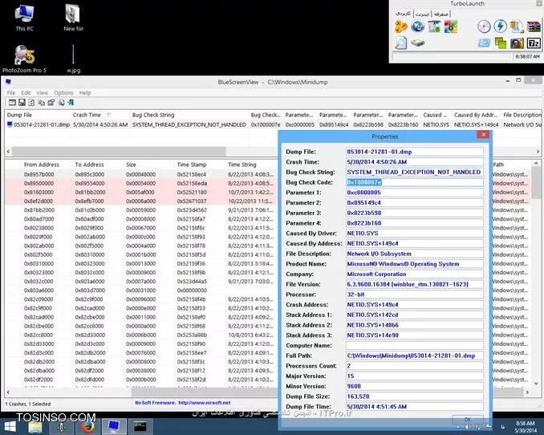
Task: Click the Windows Start button
Action: (x=10, y=426)
